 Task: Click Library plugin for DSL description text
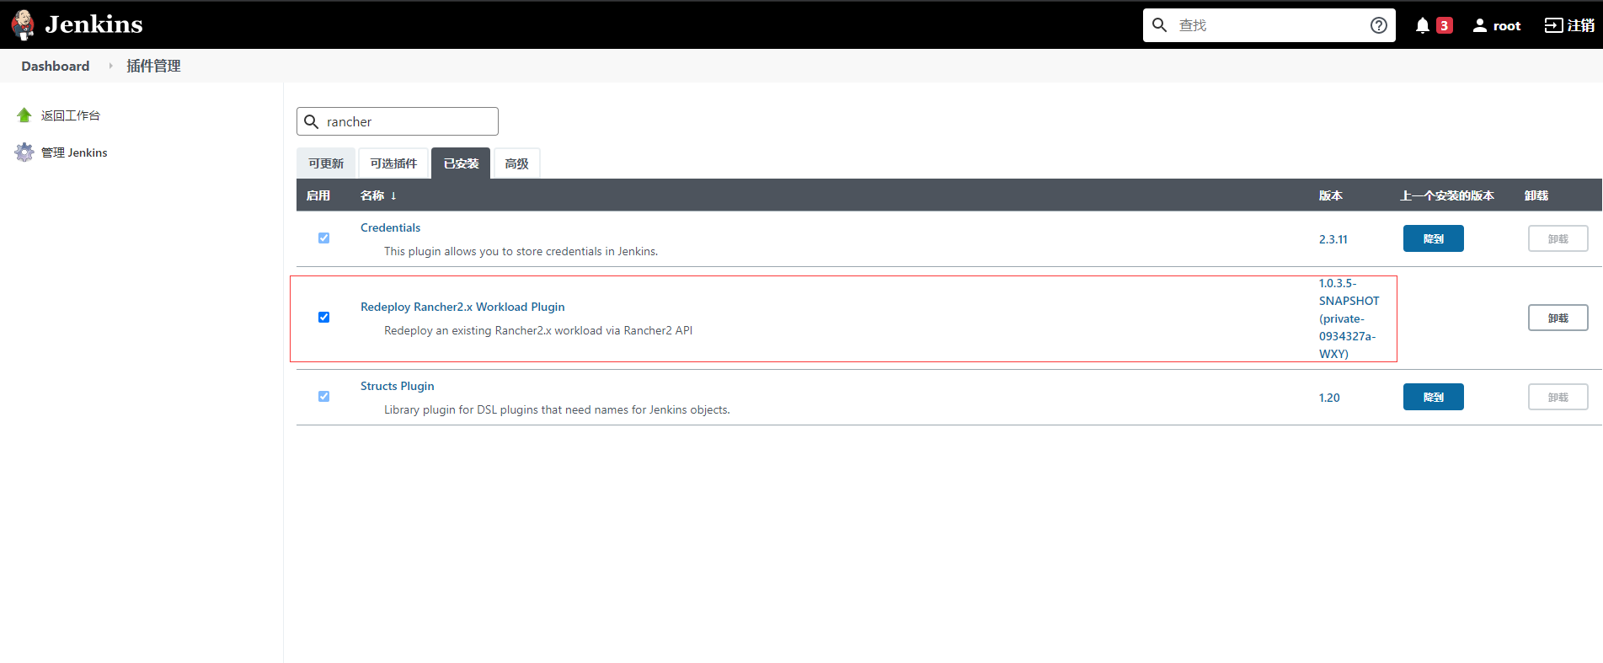tap(557, 409)
